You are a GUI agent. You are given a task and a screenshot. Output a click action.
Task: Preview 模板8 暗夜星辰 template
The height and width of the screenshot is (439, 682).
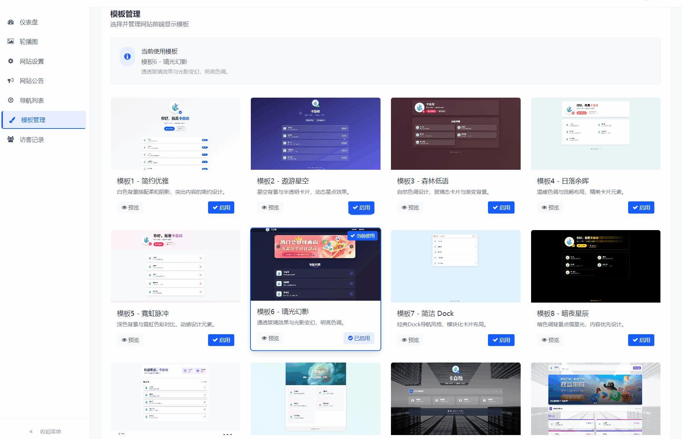(x=550, y=340)
